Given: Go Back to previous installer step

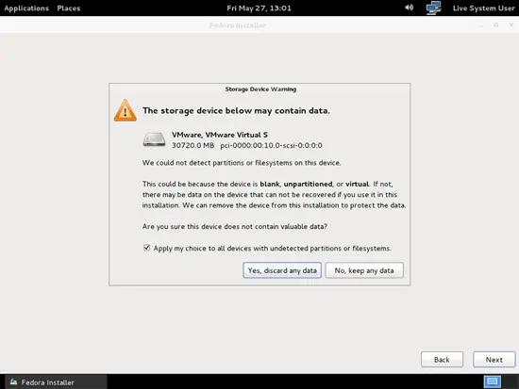Looking at the screenshot, I should (442, 359).
